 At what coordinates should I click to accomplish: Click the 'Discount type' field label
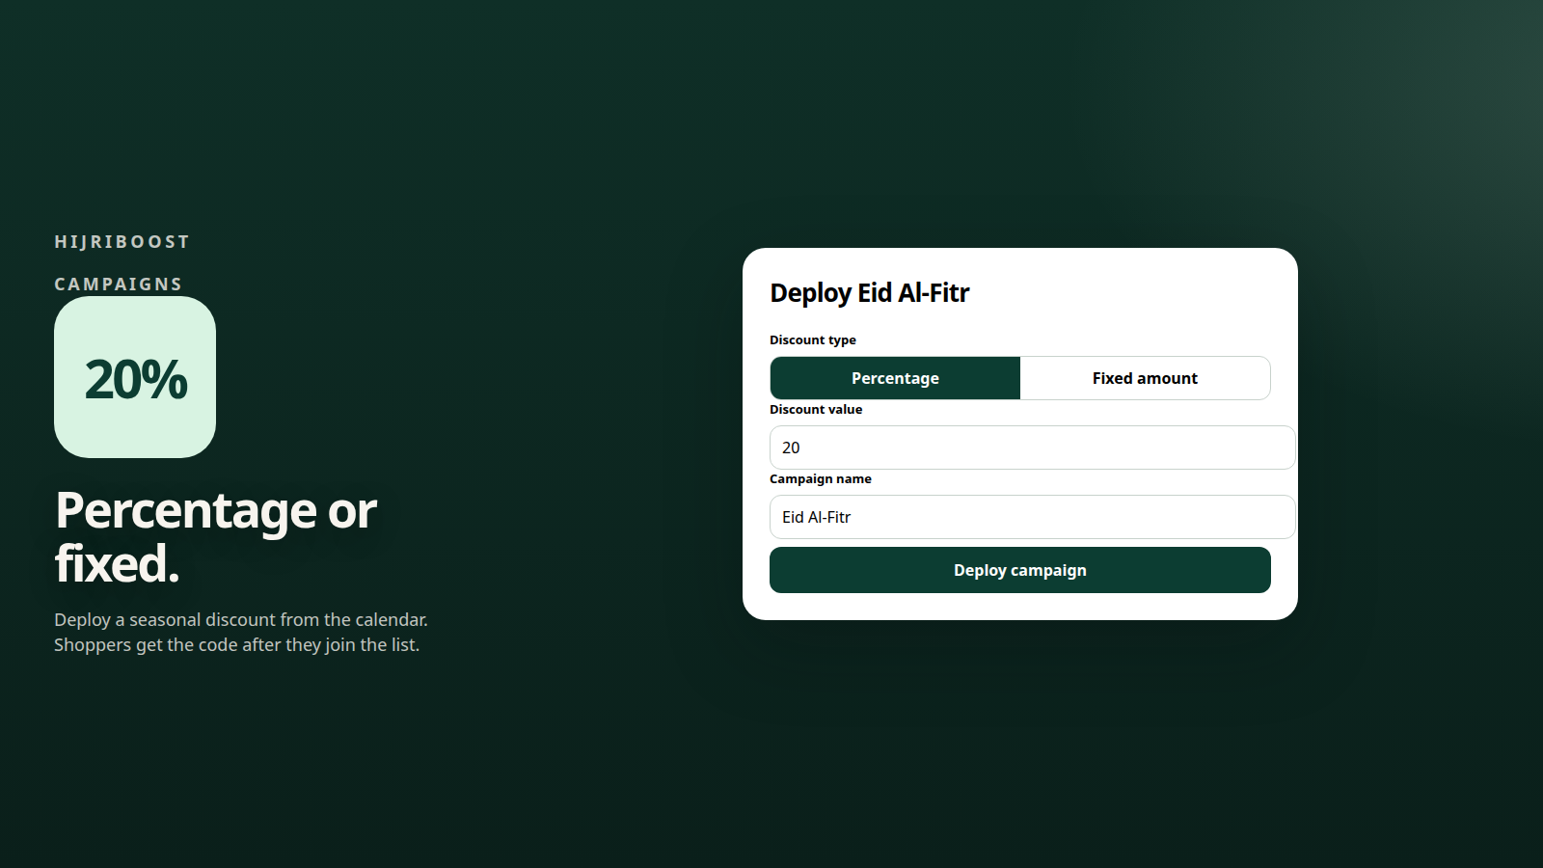[813, 339]
